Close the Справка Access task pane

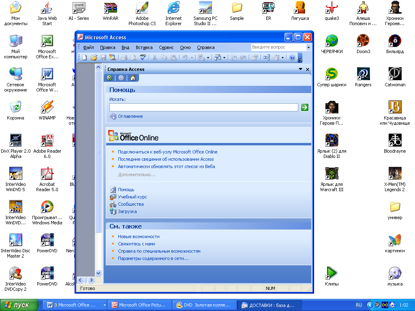point(308,69)
